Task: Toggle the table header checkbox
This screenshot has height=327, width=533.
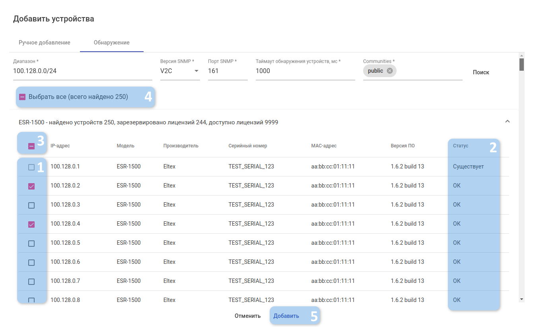Action: tap(31, 146)
